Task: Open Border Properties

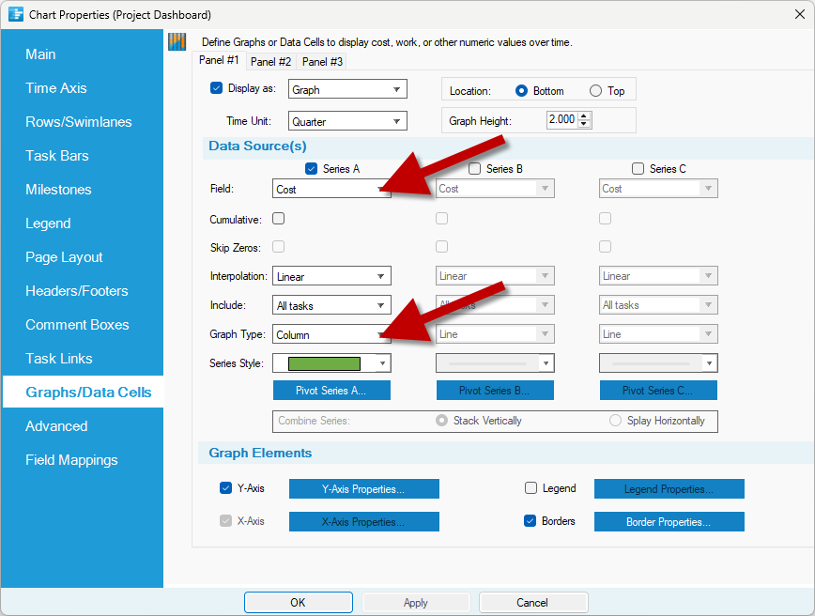Action: pos(669,521)
